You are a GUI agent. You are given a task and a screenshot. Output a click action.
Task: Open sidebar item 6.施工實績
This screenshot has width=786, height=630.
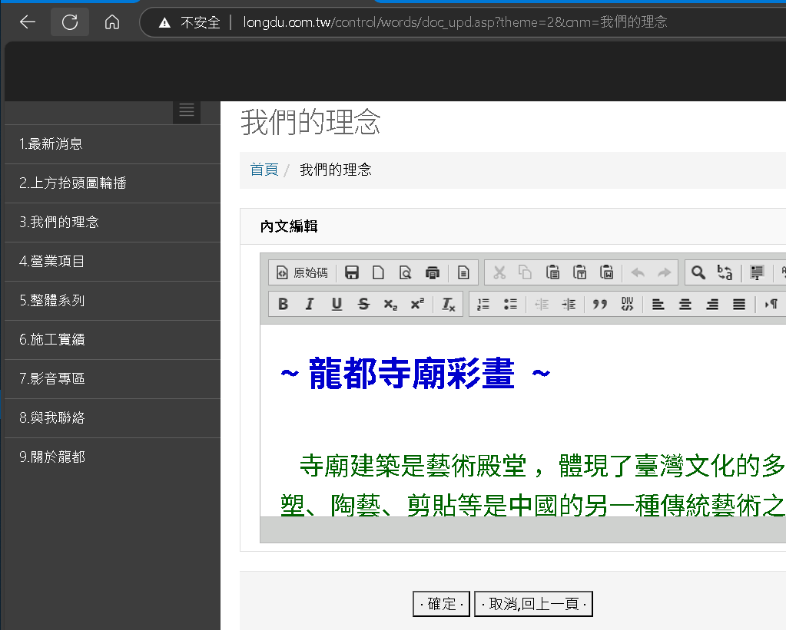click(x=112, y=339)
